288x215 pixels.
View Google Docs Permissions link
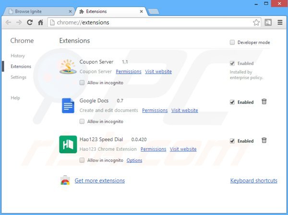point(155,110)
